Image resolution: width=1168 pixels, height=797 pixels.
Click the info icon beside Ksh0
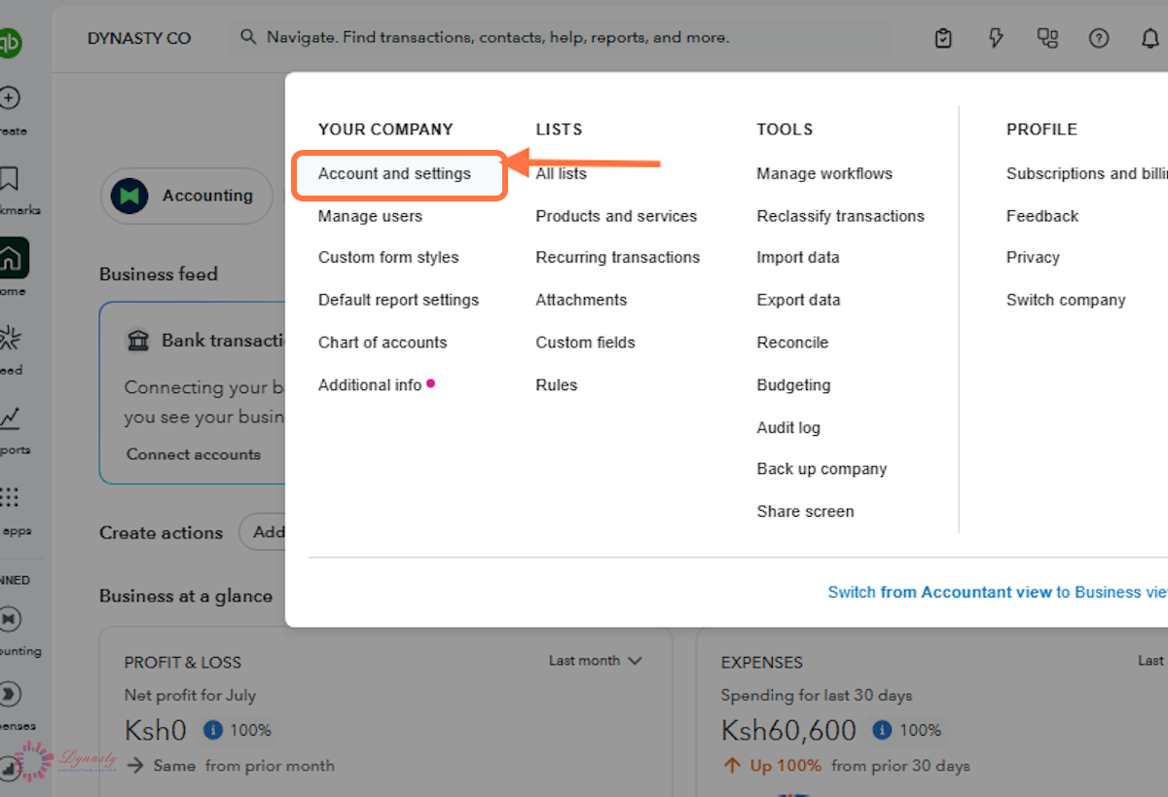click(213, 730)
